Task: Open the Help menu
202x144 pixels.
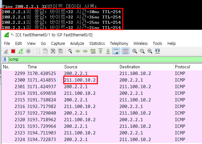Action: (171, 44)
